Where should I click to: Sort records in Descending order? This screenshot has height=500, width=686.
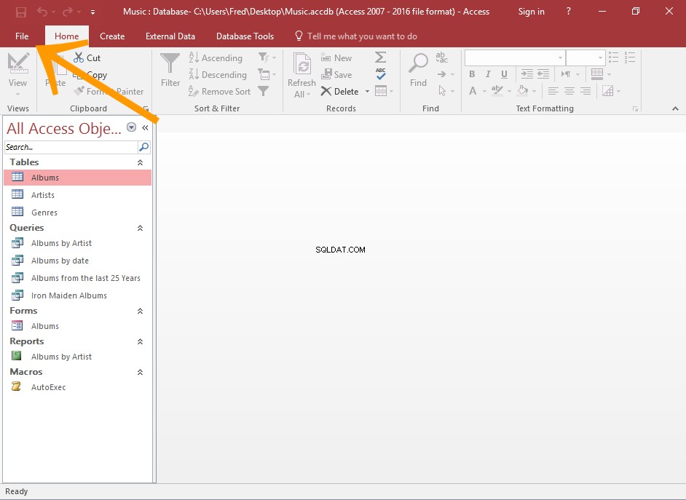(218, 75)
